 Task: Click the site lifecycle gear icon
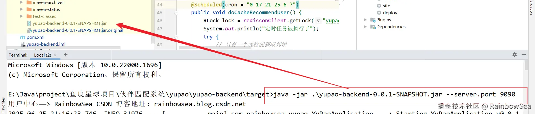[379, 6]
